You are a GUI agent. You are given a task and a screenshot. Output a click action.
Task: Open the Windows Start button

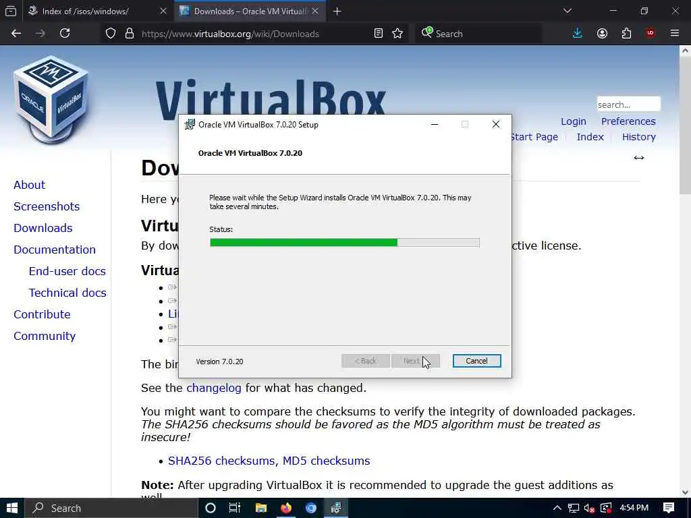point(12,508)
